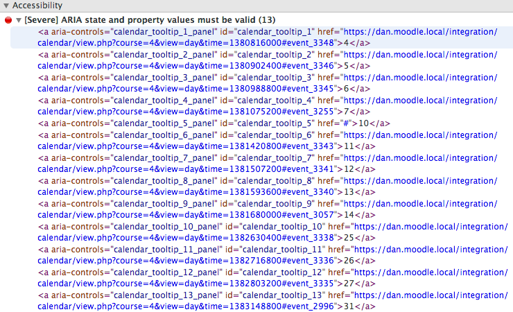Click the URL ending with event_3335
Viewport: 513px width, 312px height.
coord(186,284)
